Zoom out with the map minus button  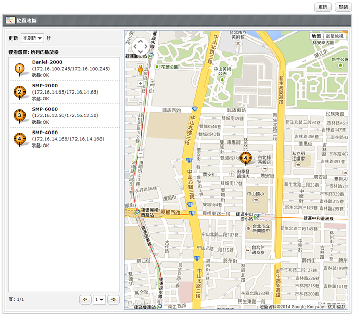pos(141,154)
